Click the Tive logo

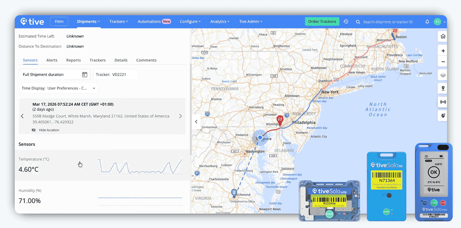click(32, 21)
